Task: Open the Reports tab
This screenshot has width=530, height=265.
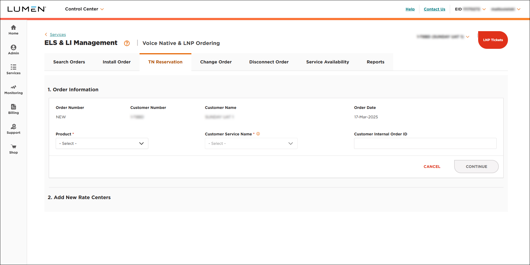Action: pyautogui.click(x=376, y=62)
